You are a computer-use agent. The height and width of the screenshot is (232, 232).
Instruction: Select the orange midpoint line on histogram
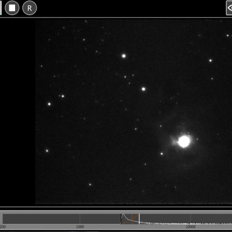point(132,219)
